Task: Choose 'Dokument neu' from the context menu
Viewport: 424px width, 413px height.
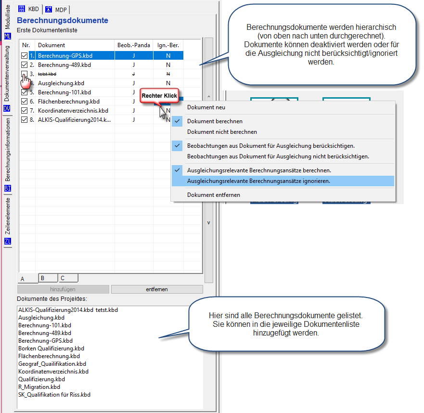Action: pos(206,107)
